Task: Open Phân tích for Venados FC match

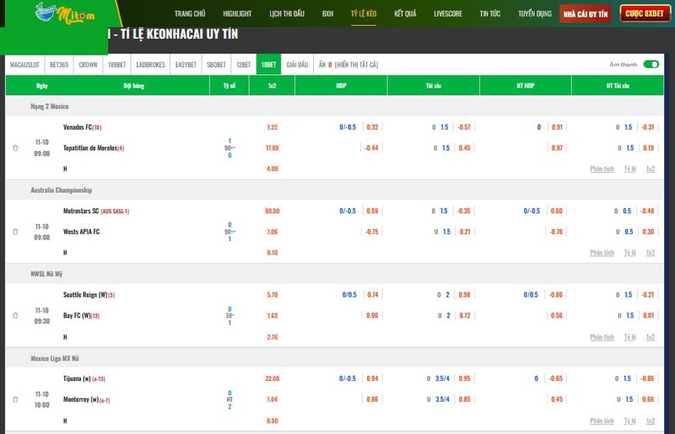Action: pyautogui.click(x=602, y=169)
